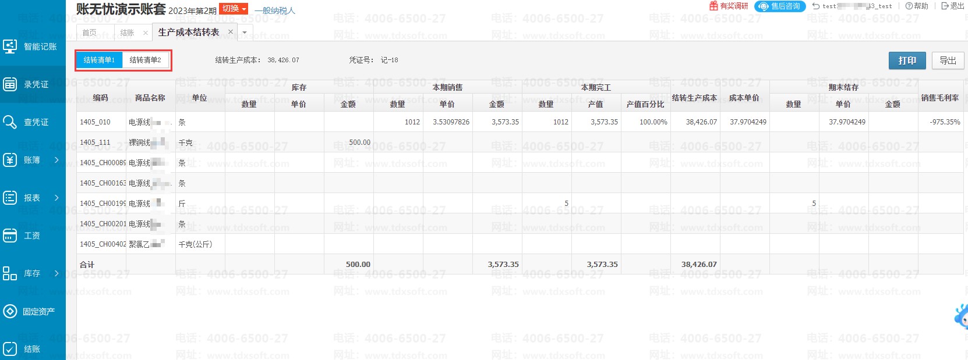Open the 智能记账 sidebar icon
Screen dimensions: 968x360
pos(10,47)
